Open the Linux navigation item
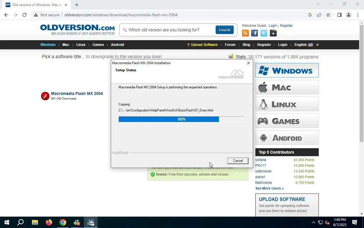This screenshot has height=228, width=364. [x=81, y=45]
